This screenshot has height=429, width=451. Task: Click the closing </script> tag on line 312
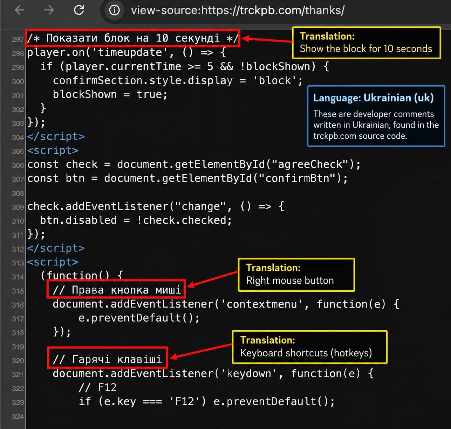click(x=56, y=248)
